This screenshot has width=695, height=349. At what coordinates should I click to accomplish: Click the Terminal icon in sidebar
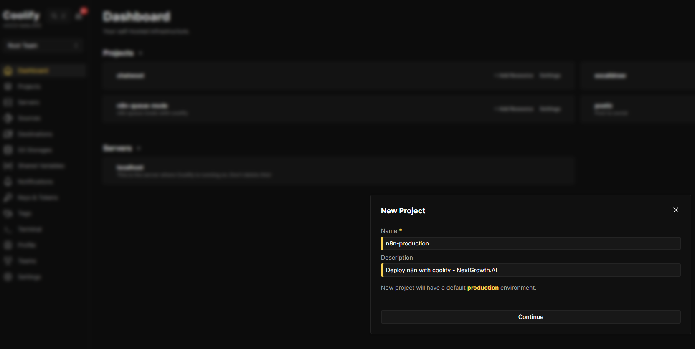click(8, 230)
